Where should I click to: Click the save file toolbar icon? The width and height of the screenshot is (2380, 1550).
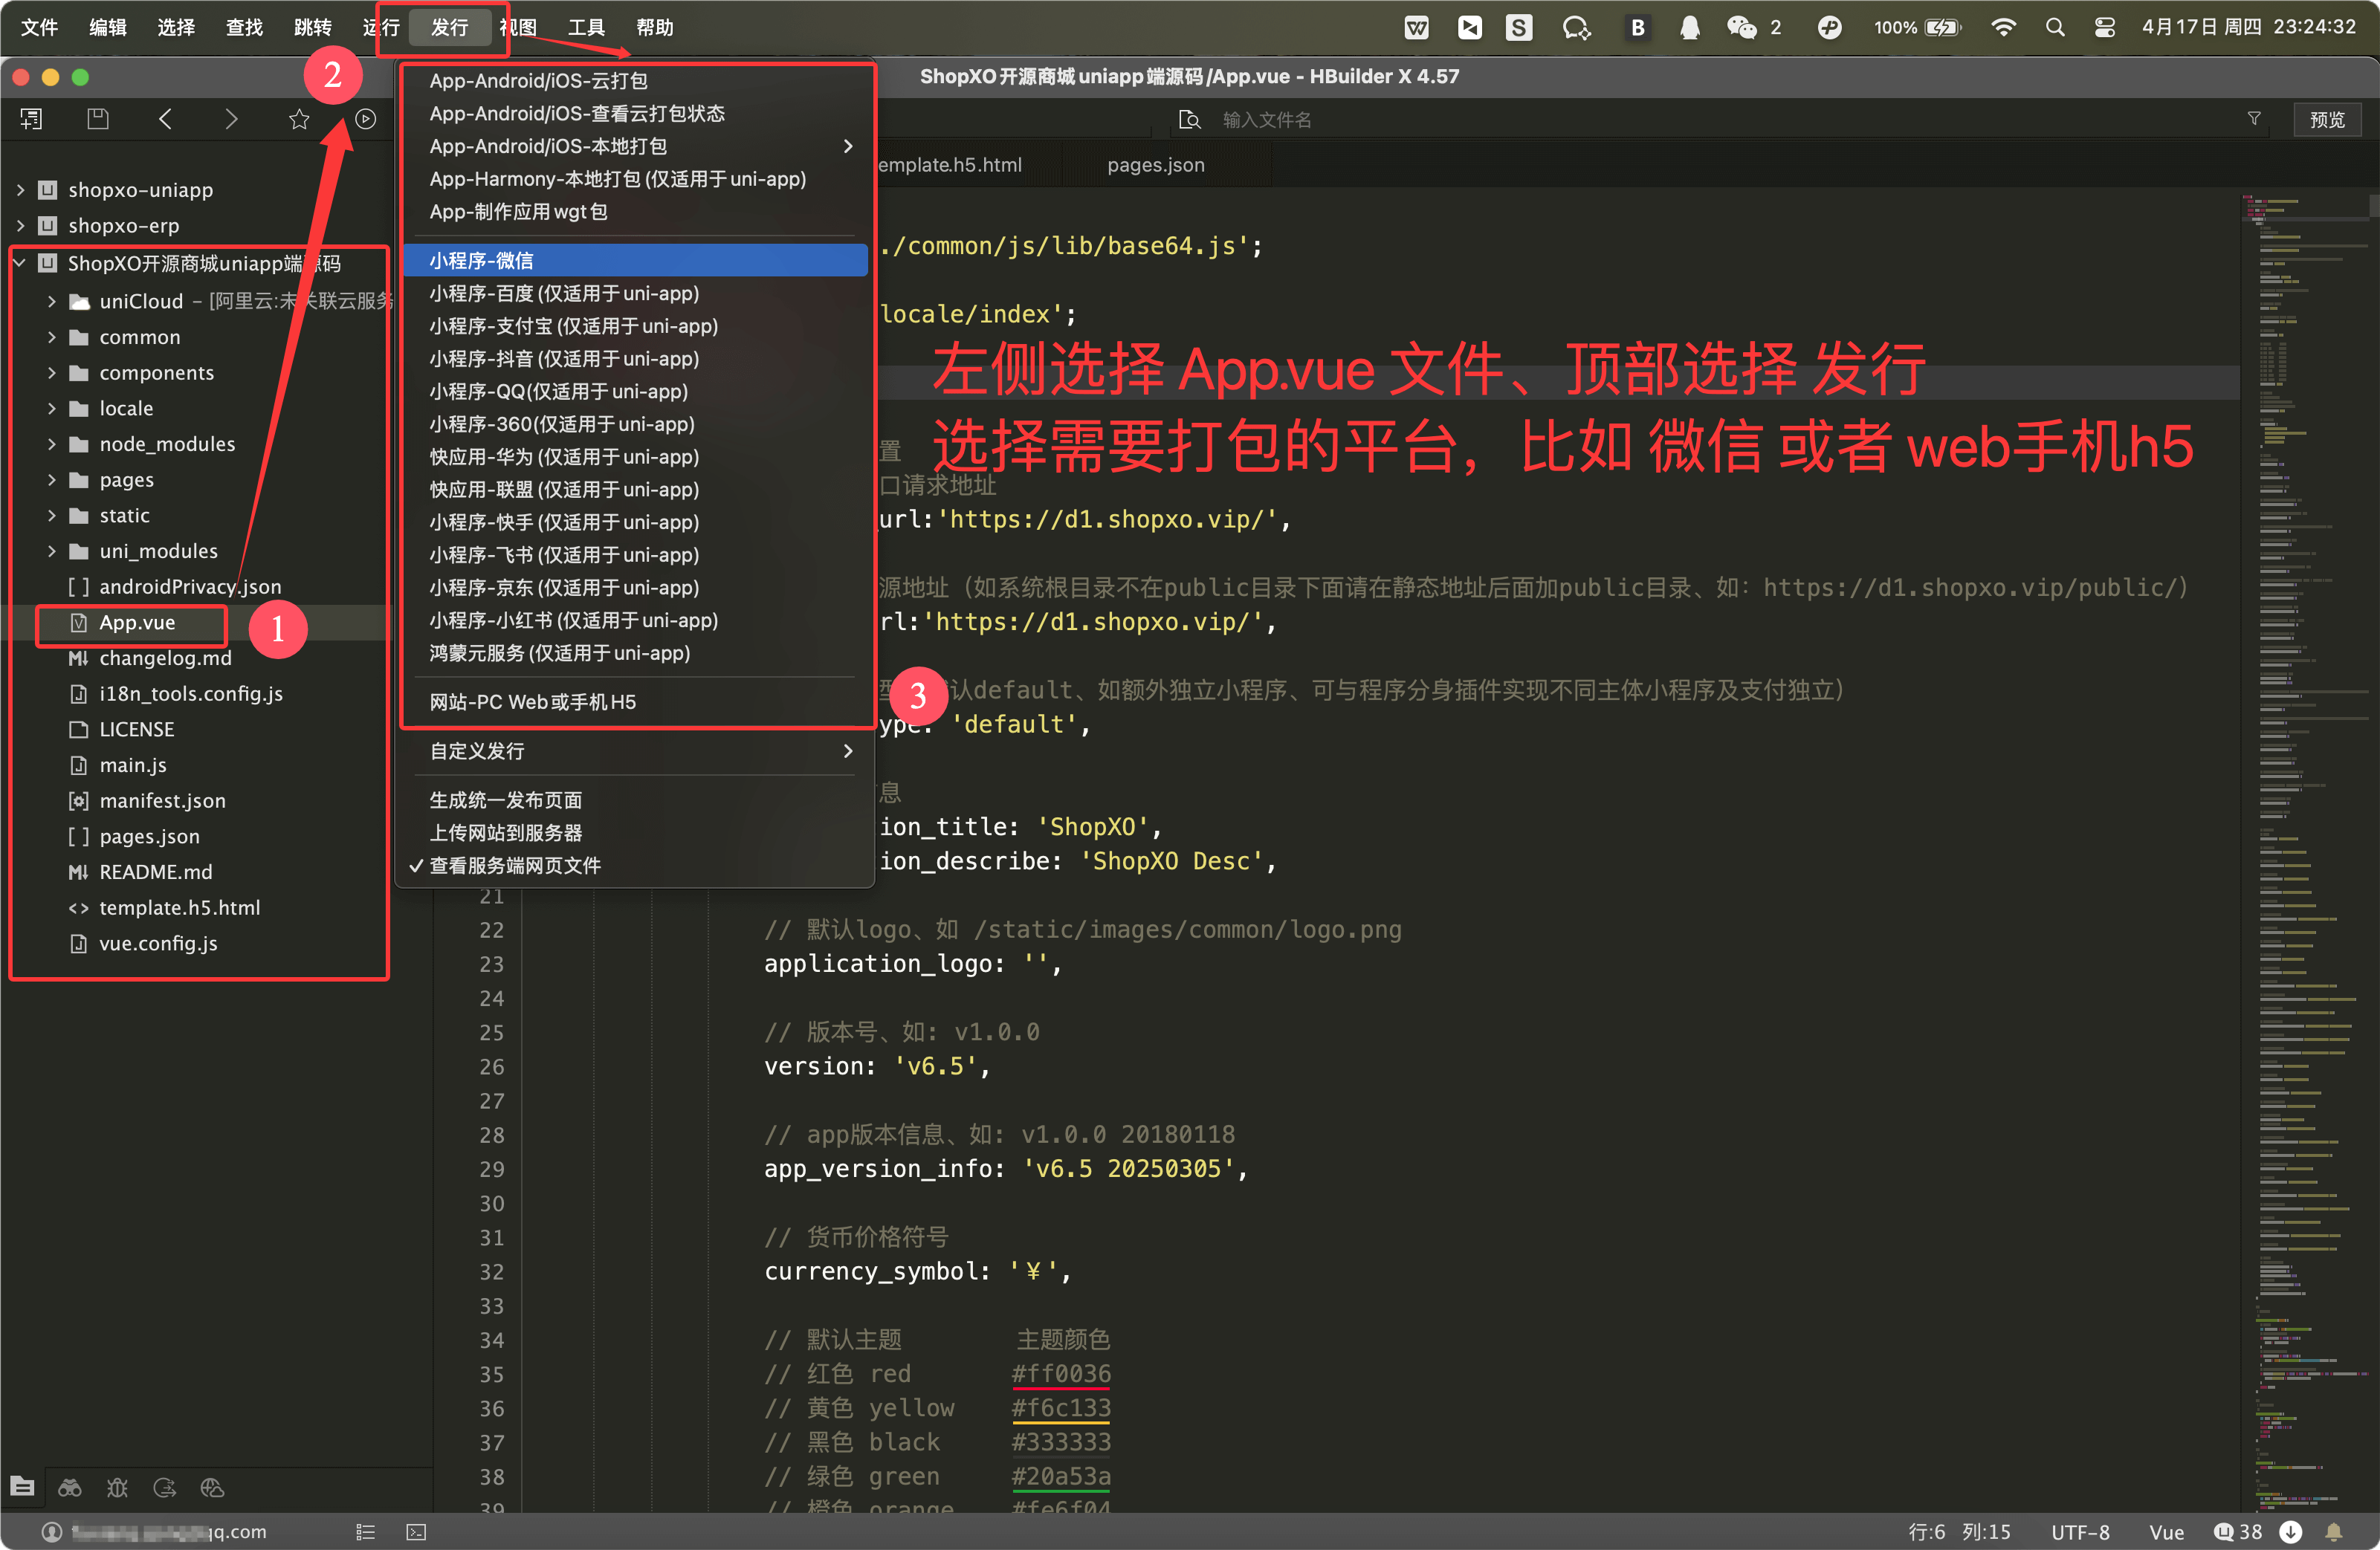98,119
